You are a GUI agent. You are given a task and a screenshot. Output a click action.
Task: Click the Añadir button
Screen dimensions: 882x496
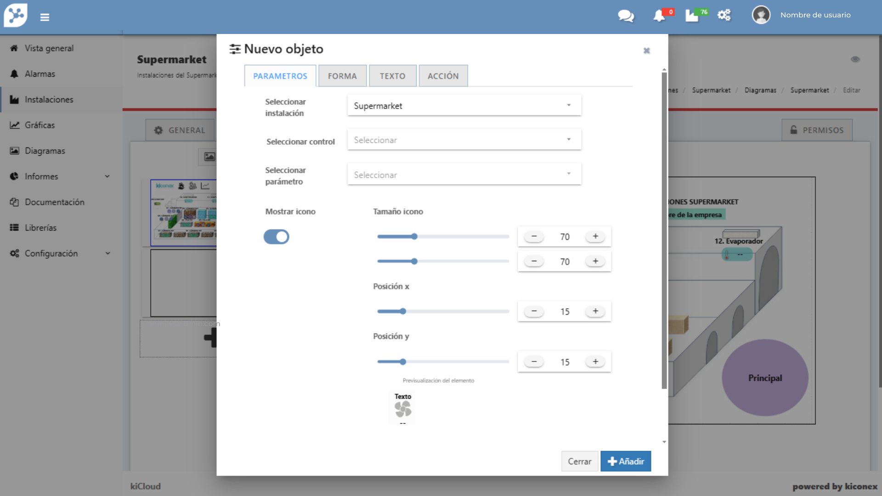tap(625, 461)
